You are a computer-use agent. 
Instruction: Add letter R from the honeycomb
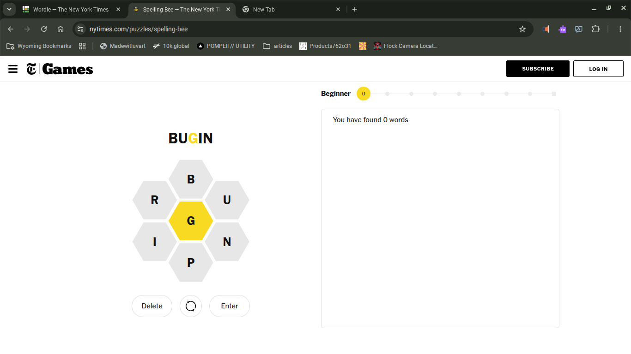tap(155, 200)
